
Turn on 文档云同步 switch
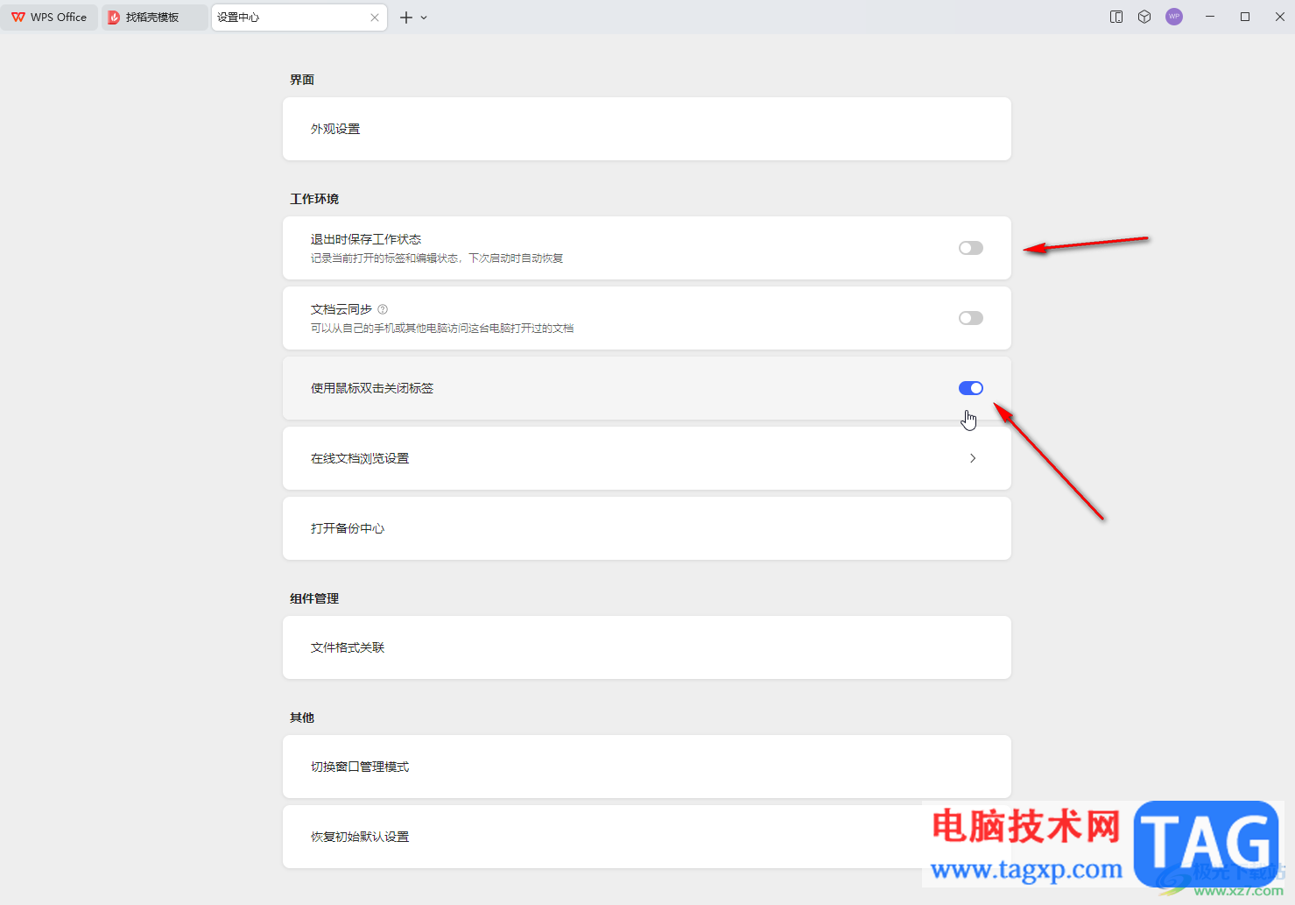pyautogui.click(x=971, y=318)
